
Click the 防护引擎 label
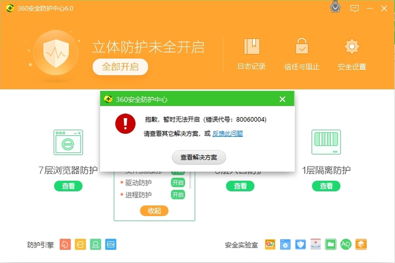[x=41, y=245]
